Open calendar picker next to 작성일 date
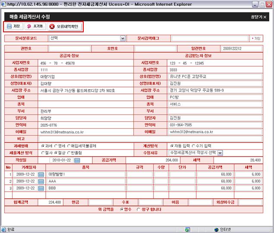This screenshot has height=233, width=274. click(x=77, y=160)
